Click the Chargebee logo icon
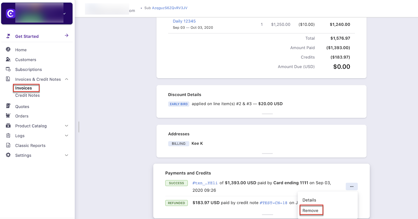This screenshot has width=418, height=219. [x=10, y=13]
